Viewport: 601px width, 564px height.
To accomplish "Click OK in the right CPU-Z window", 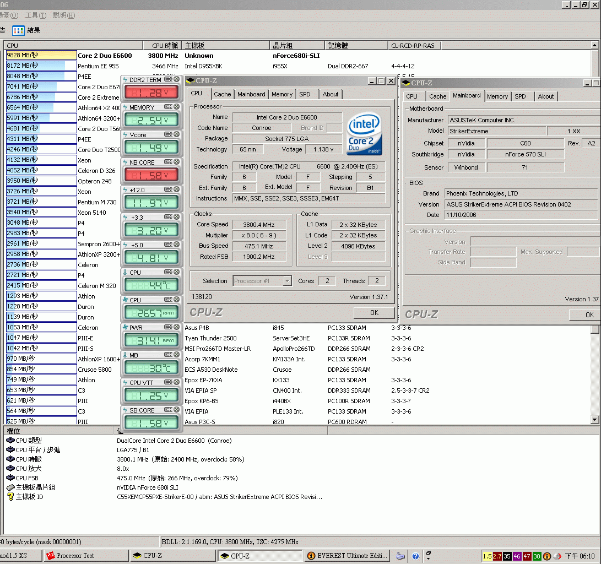I will tap(585, 315).
